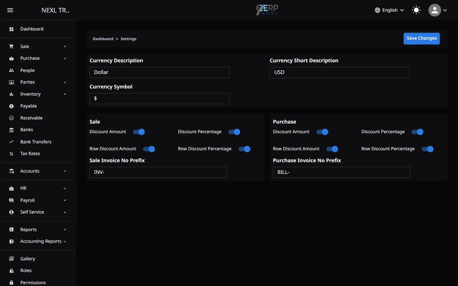Click the Tax Rates percent icon

click(11, 154)
